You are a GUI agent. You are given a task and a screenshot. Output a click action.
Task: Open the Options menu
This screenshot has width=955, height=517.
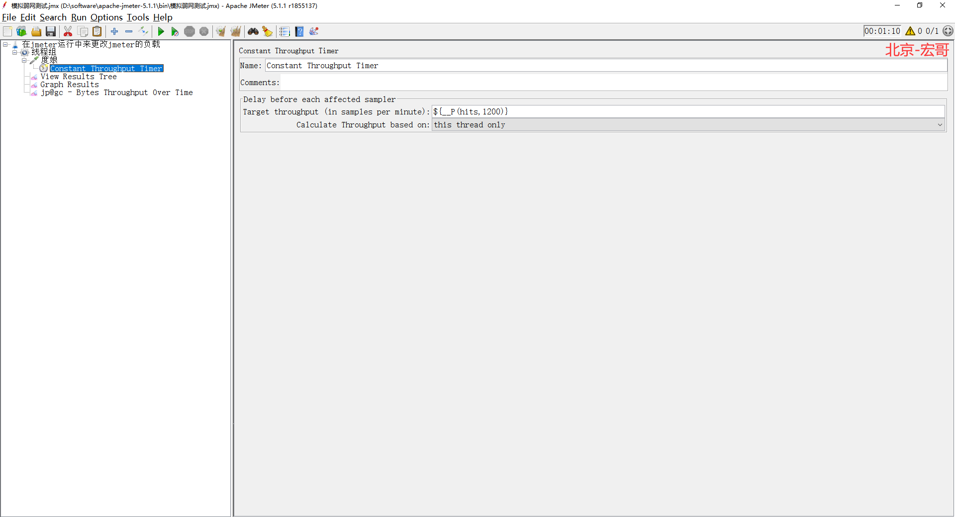[106, 17]
